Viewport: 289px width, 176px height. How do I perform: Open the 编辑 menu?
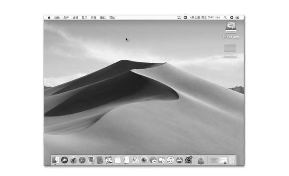tap(75, 17)
